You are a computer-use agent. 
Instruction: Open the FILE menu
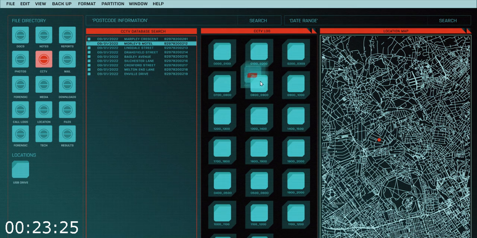click(x=10, y=4)
